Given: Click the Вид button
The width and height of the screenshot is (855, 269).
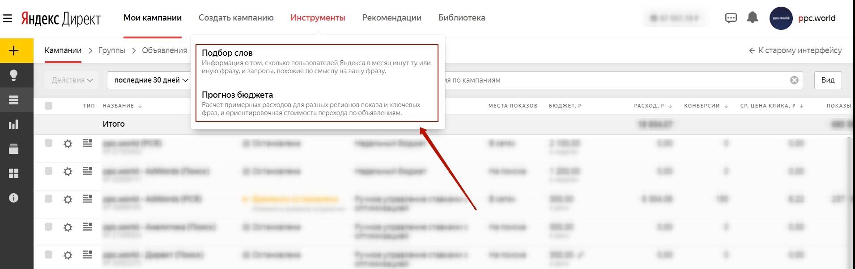Looking at the screenshot, I should [x=828, y=80].
